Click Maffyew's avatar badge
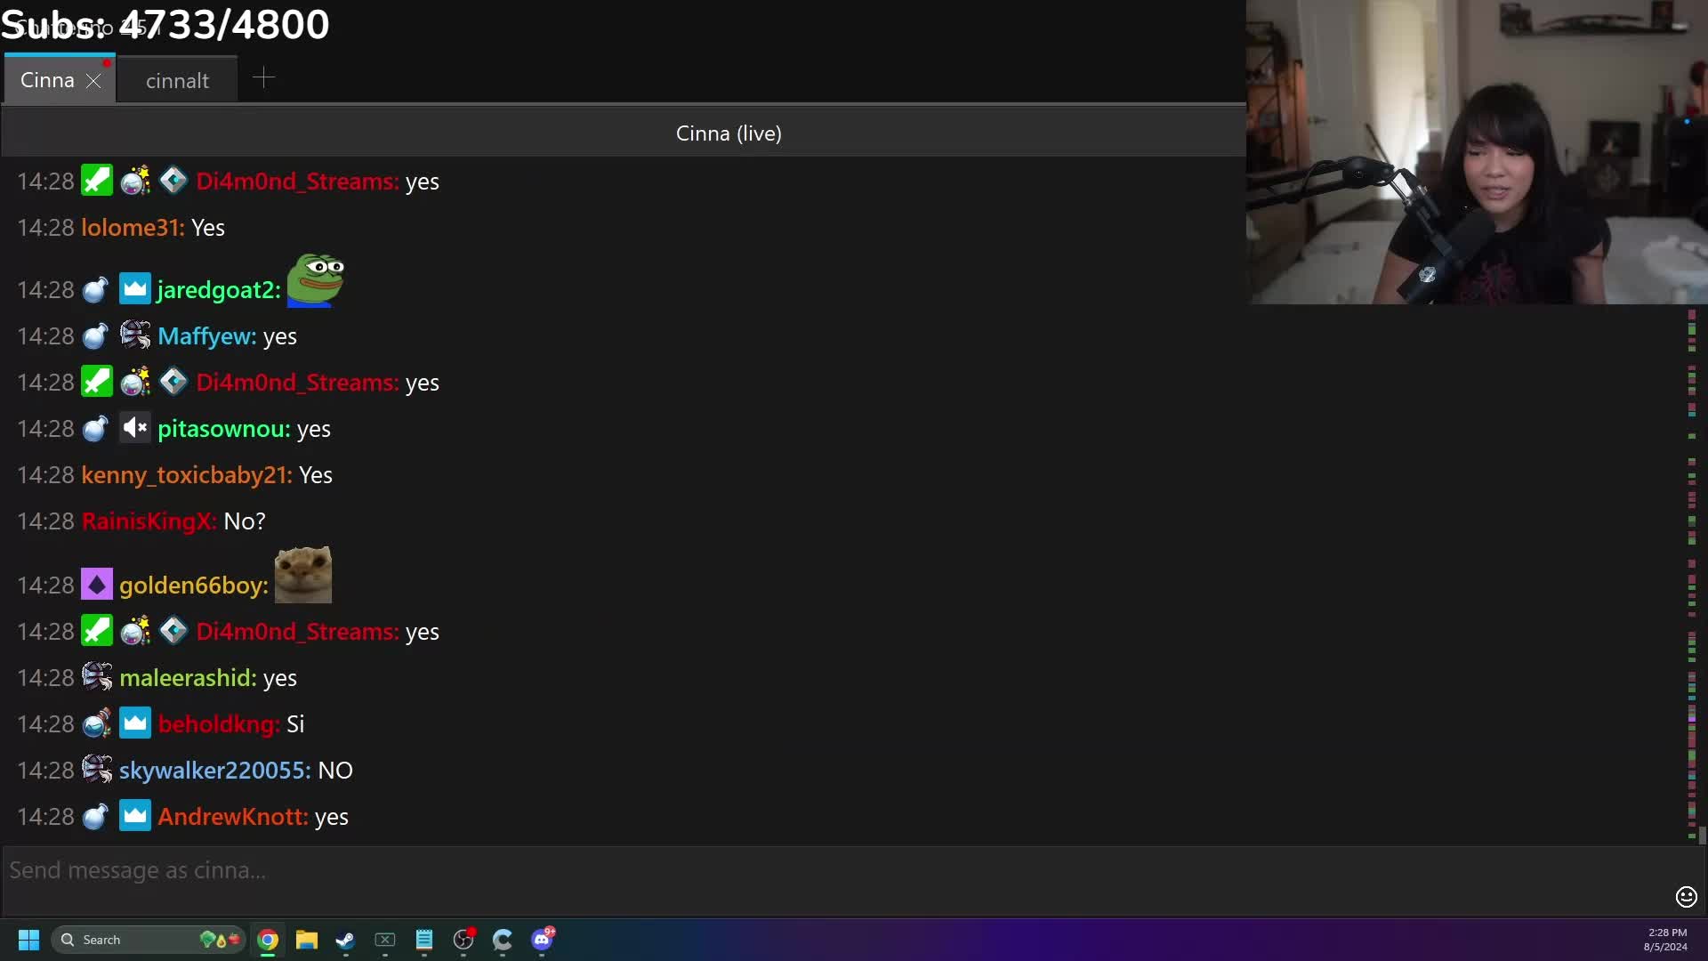Screen dimensions: 1708x961 pyautogui.click(x=134, y=335)
